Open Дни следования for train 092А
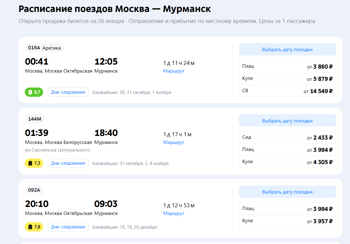Screen dimensions: 350x244 (x=68, y=227)
